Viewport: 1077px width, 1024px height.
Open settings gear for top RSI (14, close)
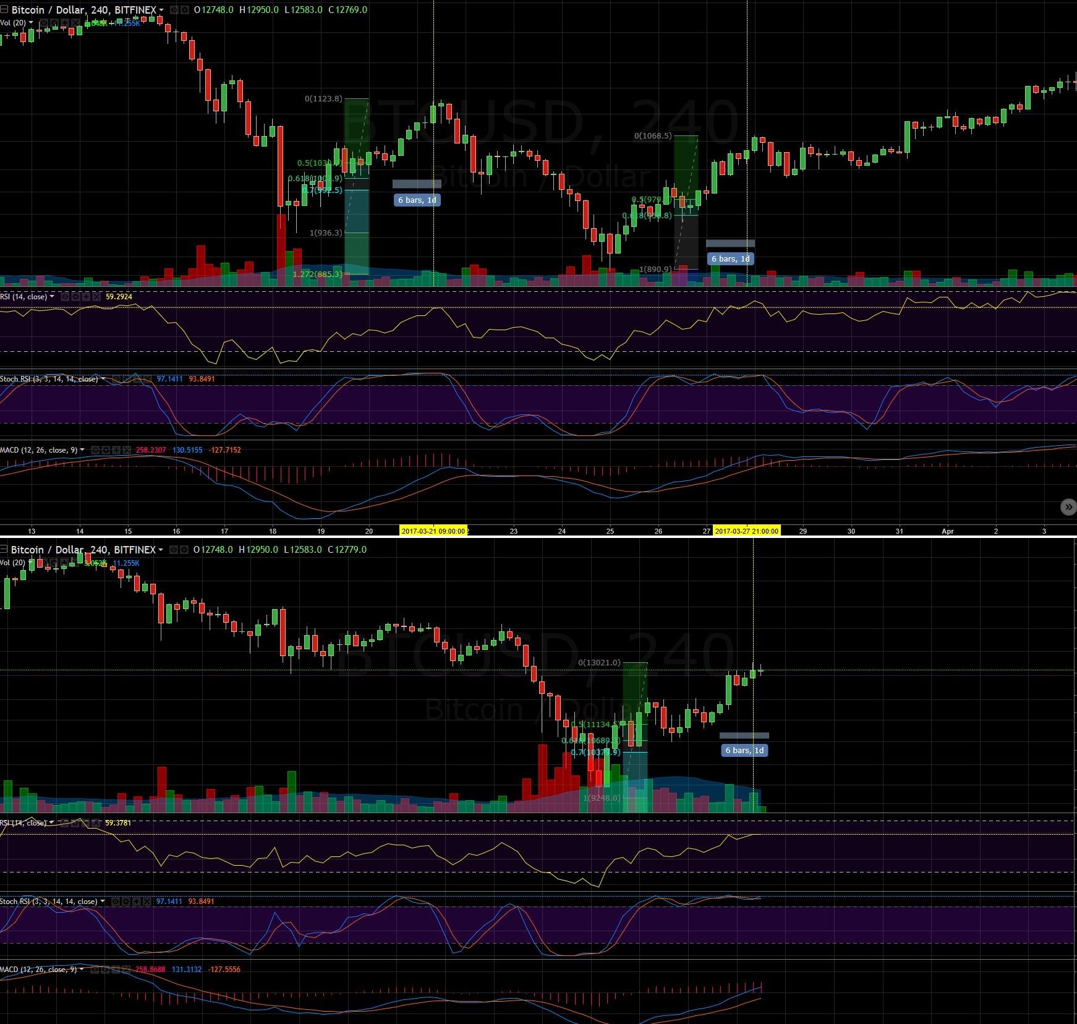(x=75, y=297)
